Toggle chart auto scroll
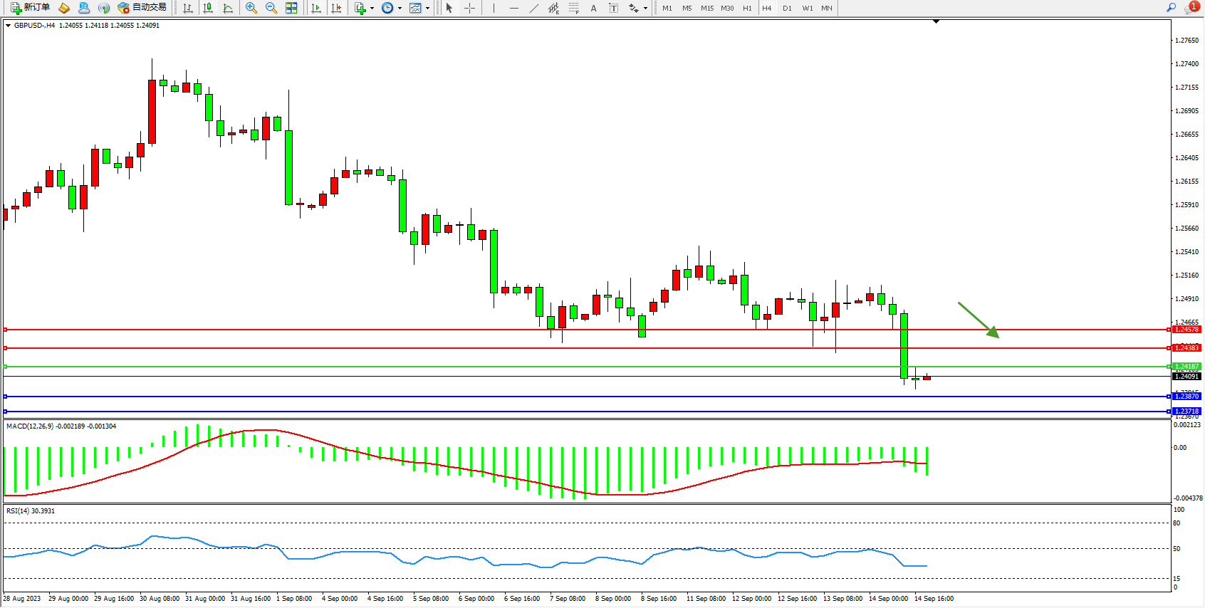This screenshot has width=1205, height=608. click(316, 8)
